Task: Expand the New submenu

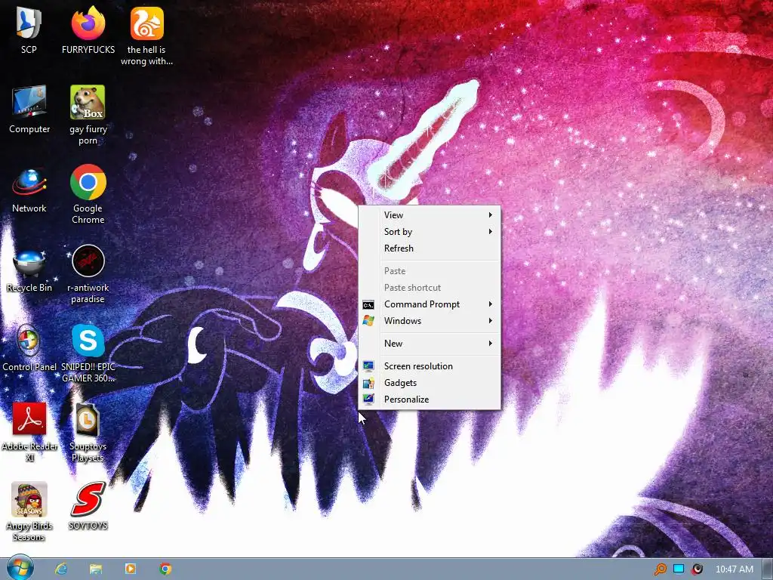Action: (x=430, y=344)
